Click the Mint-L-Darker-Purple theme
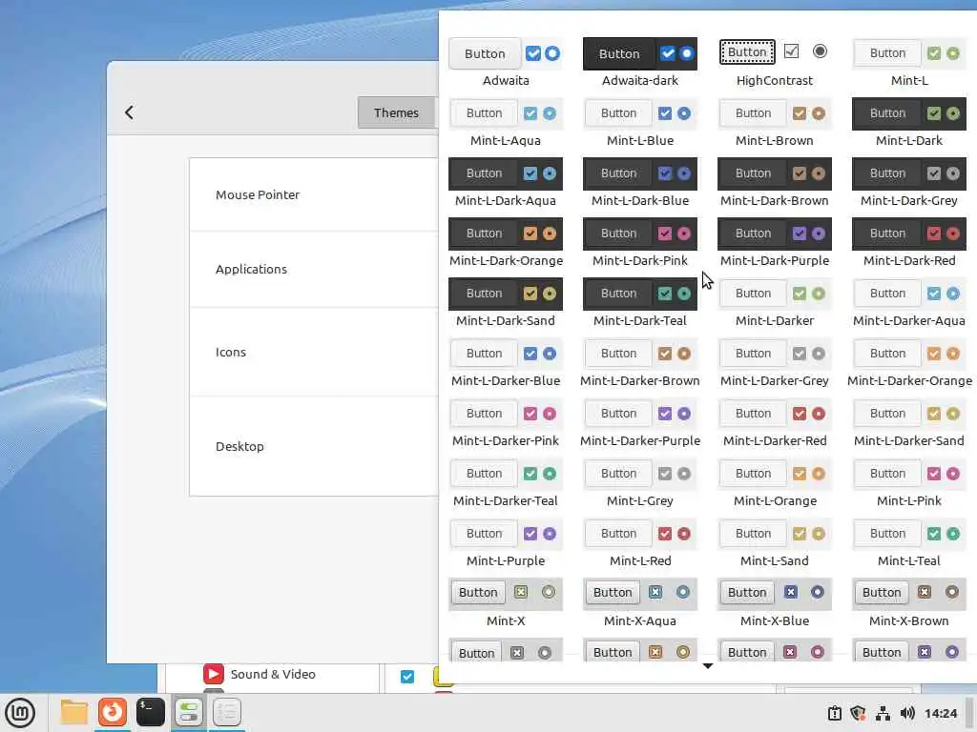Viewport: 977px width, 732px height. coord(640,422)
